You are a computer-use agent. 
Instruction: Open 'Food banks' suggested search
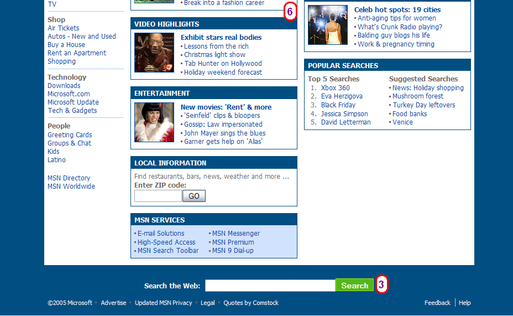410,114
